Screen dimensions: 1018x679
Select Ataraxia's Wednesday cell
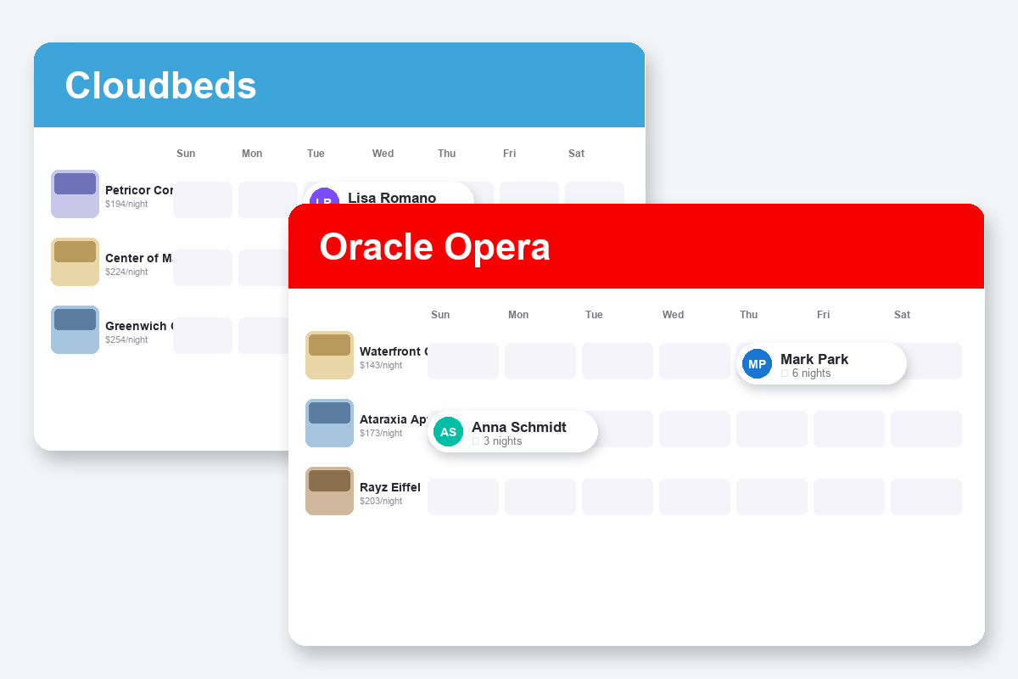(x=695, y=429)
